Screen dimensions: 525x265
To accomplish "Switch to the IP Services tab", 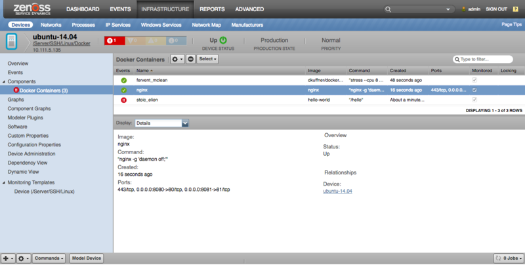I will pos(118,25).
